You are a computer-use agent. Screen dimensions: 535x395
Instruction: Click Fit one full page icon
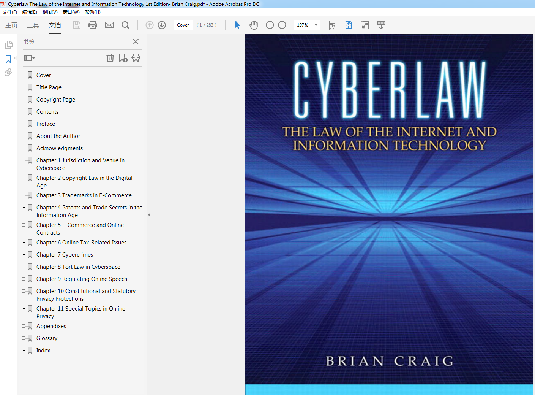[x=349, y=25]
